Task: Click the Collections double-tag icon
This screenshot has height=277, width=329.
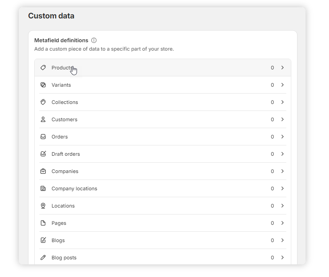Action: click(43, 102)
